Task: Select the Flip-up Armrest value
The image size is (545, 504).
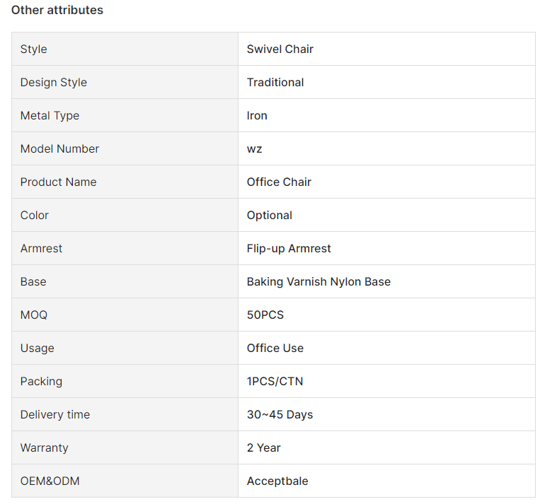Action: (289, 249)
